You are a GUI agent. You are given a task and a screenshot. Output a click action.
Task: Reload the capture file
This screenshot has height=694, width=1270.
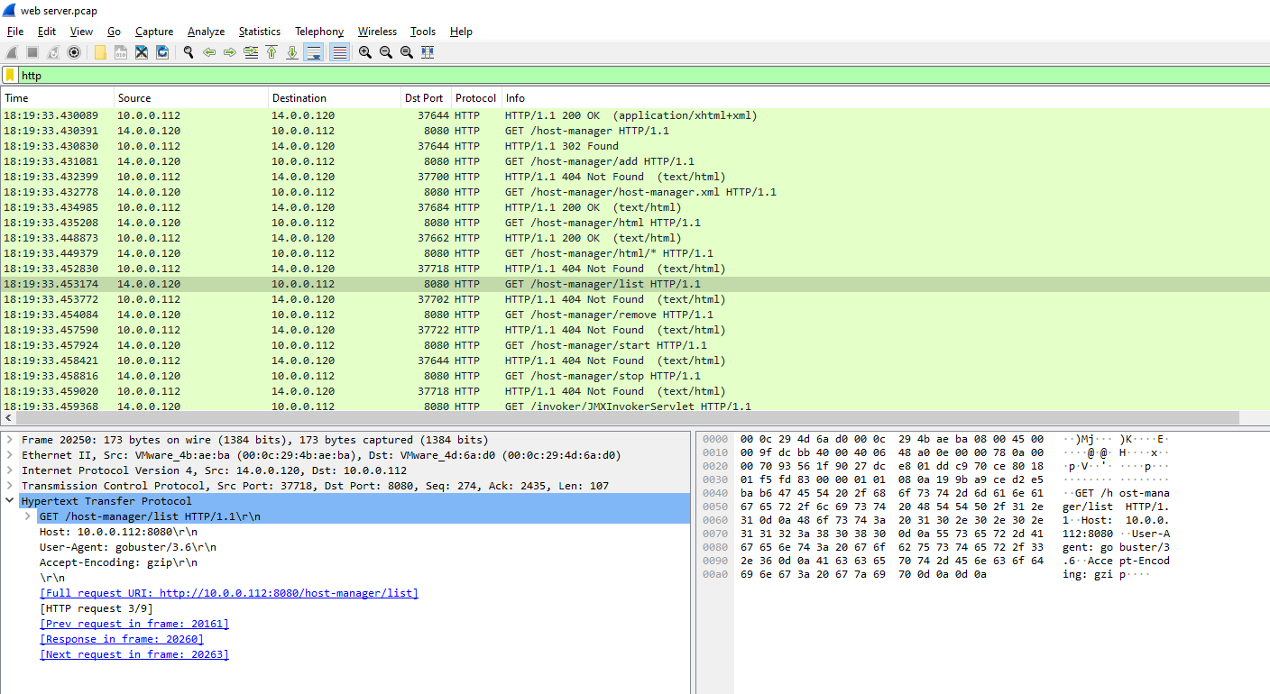[162, 52]
